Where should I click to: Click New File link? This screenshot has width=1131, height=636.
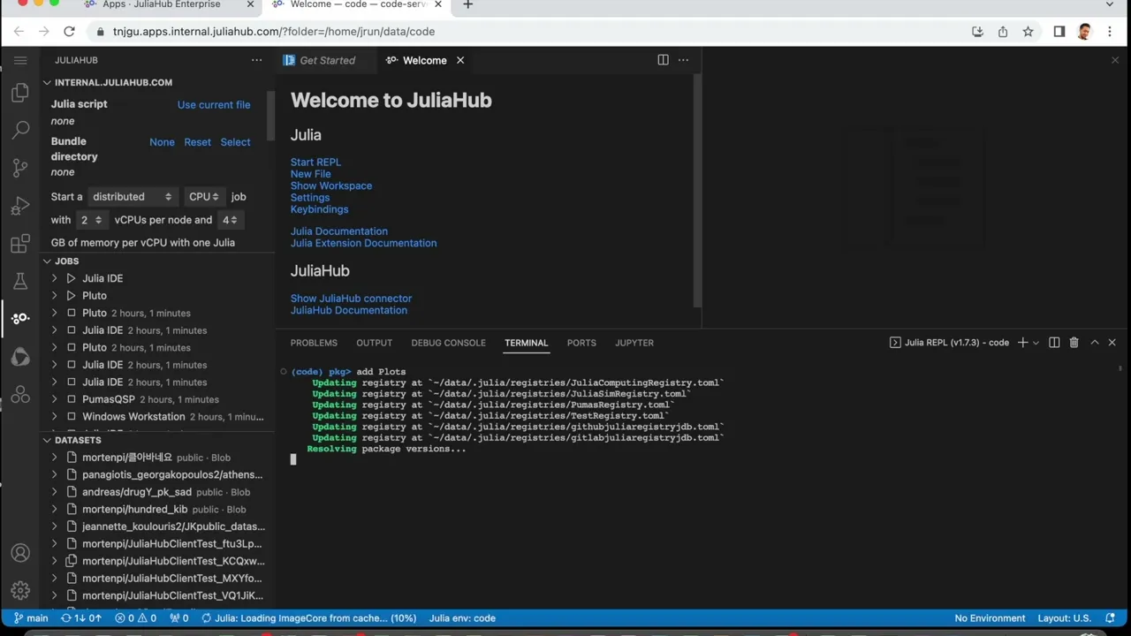[x=310, y=174]
